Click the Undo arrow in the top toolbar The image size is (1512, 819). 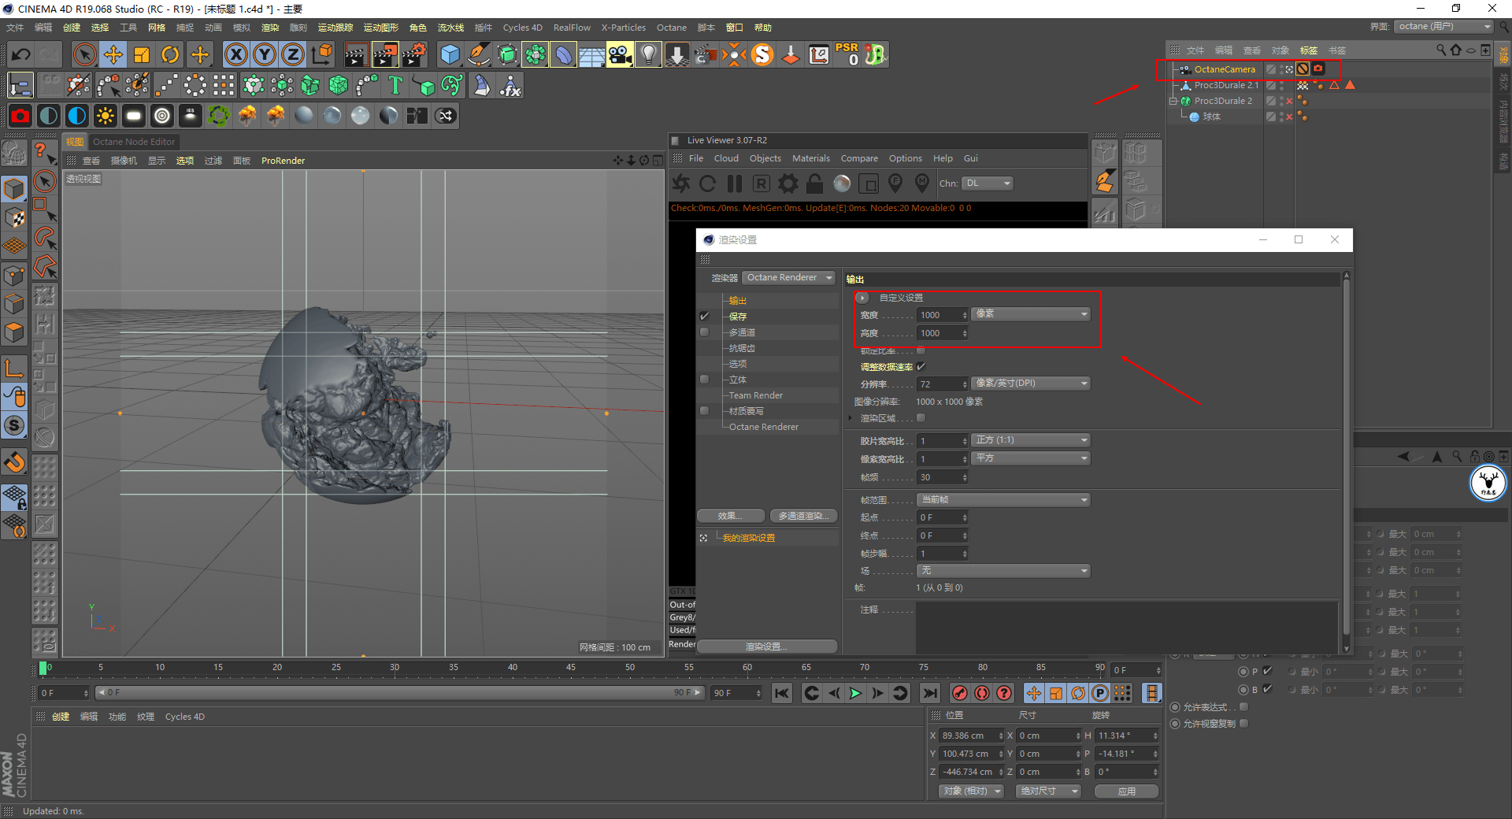click(21, 54)
